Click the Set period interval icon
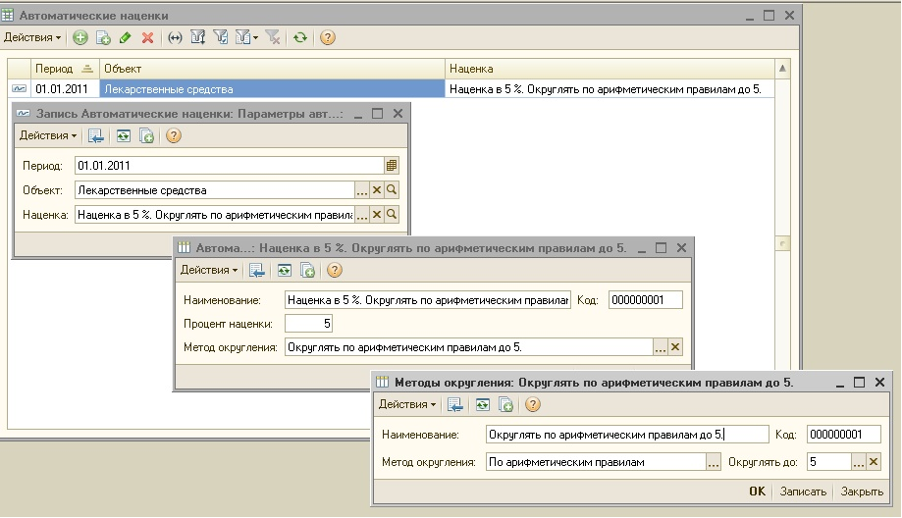The image size is (902, 518). (175, 38)
